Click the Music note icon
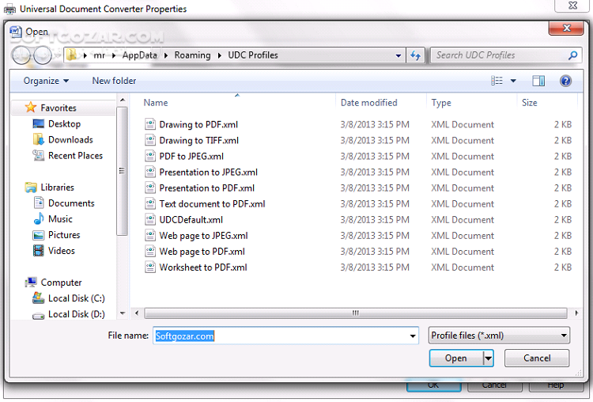593x402 pixels. 39,218
